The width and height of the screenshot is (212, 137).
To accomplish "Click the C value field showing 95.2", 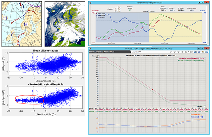I will 119,9.
